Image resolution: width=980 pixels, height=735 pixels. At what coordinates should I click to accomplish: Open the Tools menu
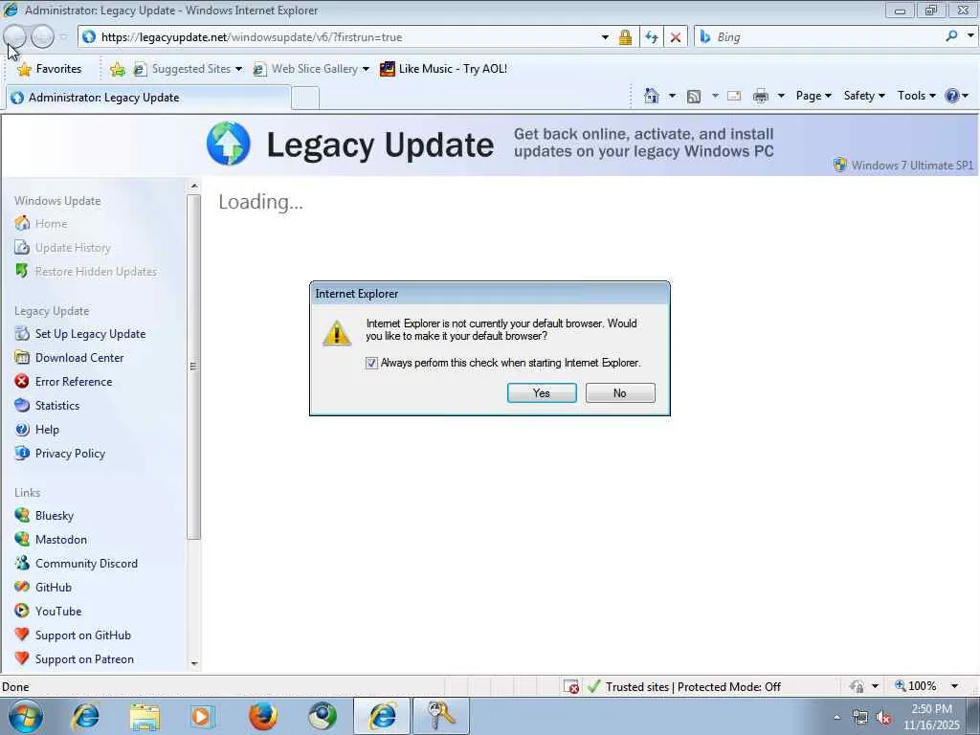(916, 96)
